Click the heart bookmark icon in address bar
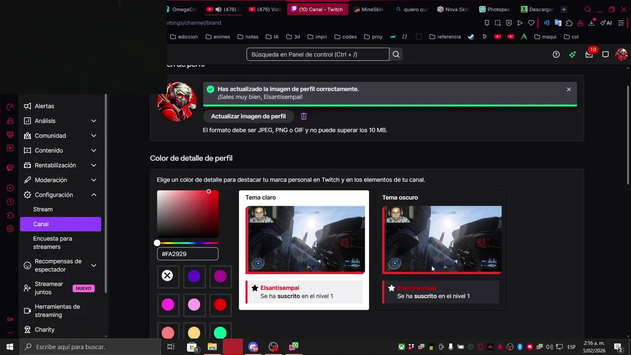 pyautogui.click(x=531, y=23)
